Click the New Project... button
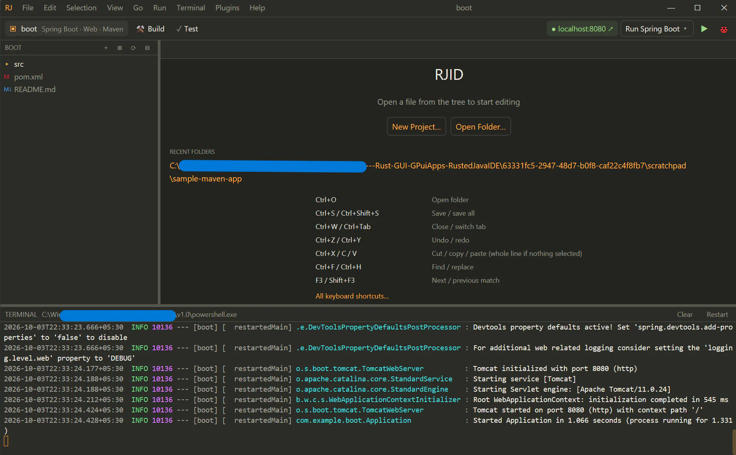 tap(416, 127)
